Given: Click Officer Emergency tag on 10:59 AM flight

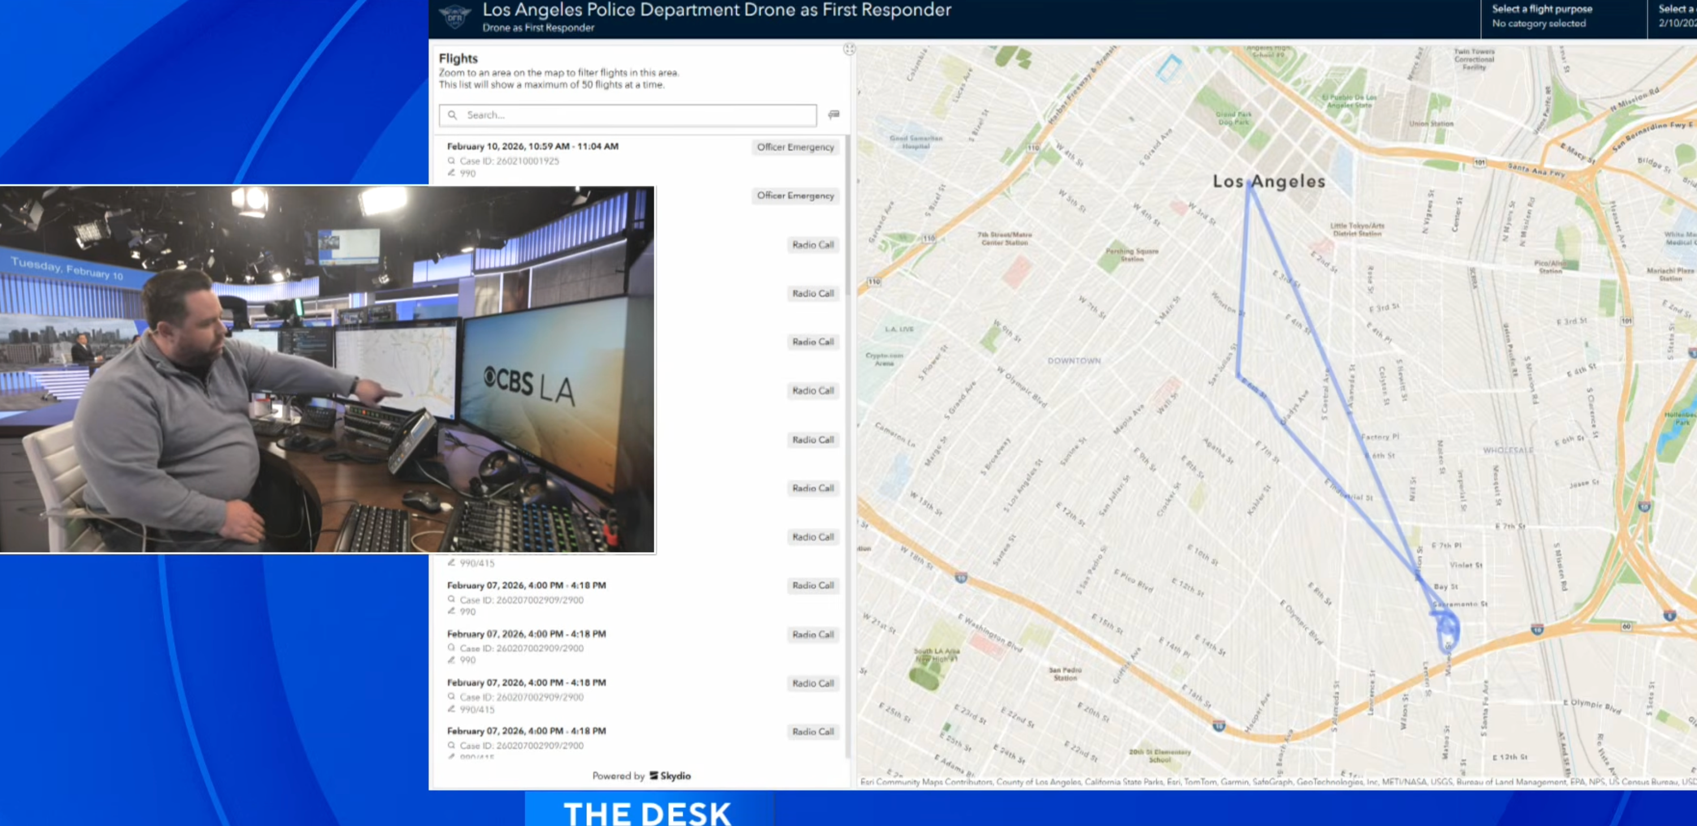Looking at the screenshot, I should pos(795,147).
